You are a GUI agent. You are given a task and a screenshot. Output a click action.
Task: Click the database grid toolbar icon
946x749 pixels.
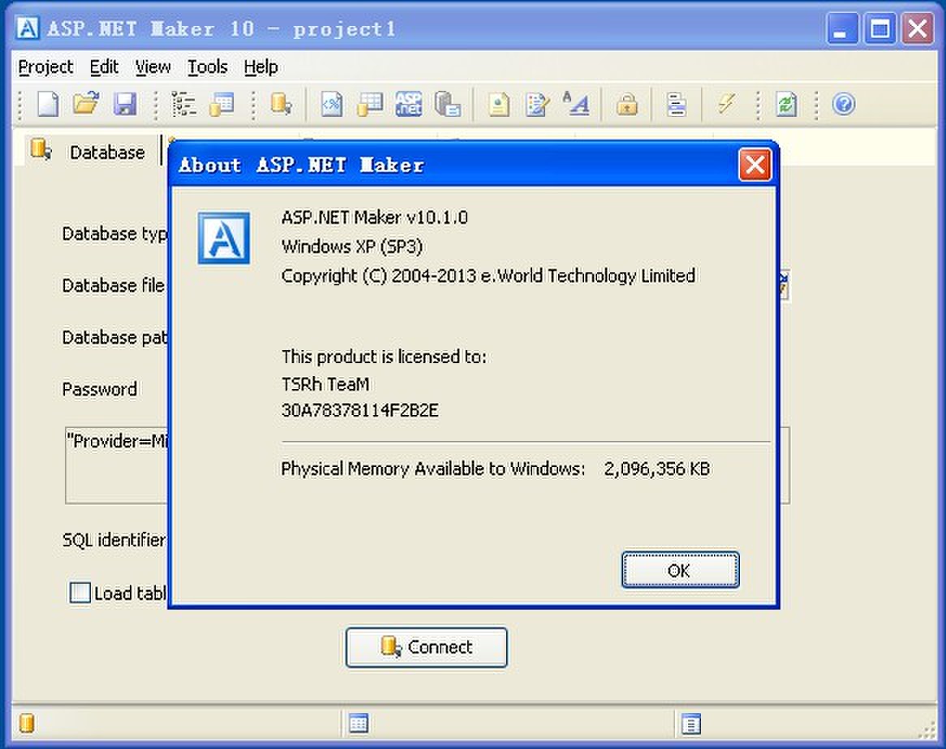coord(370,104)
